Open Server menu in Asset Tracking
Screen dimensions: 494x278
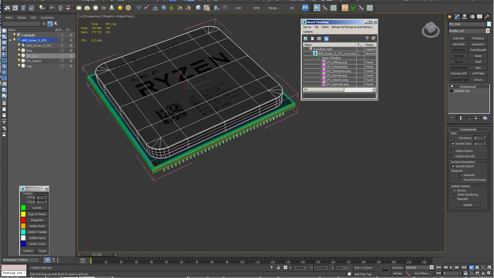click(x=307, y=27)
